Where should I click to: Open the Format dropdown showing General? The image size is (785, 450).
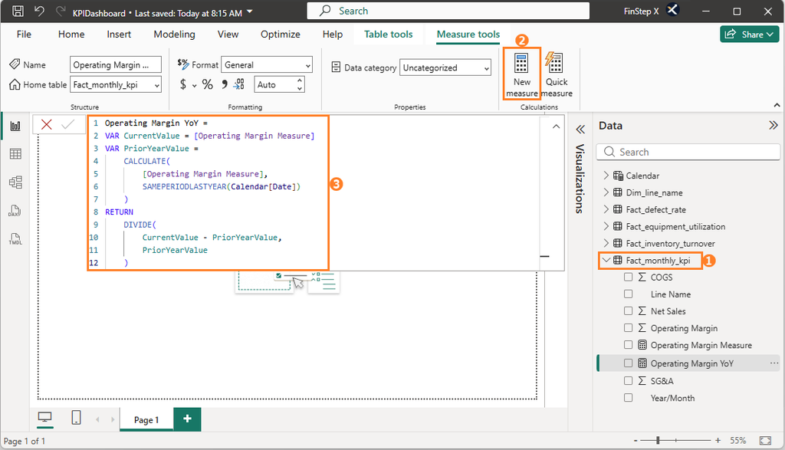click(267, 64)
